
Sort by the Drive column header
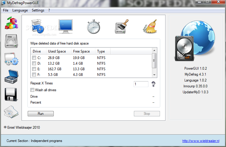[38, 51]
